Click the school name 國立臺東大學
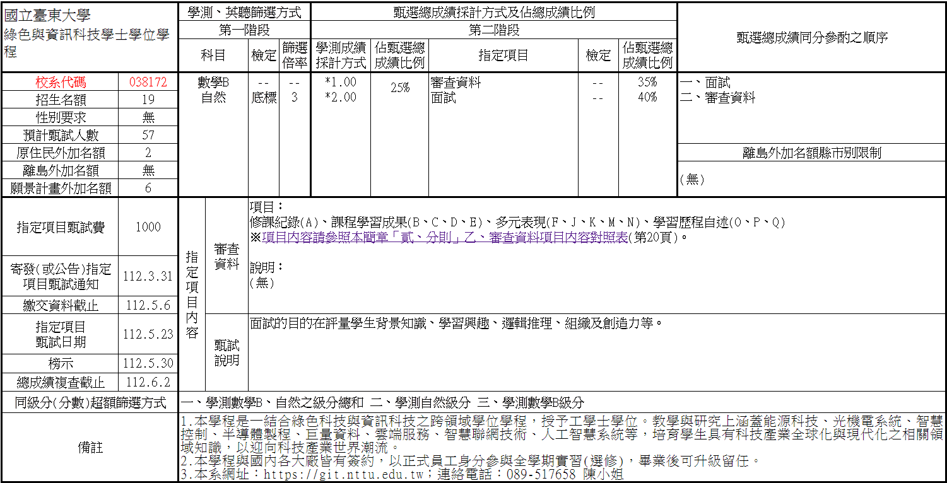 [x=47, y=16]
